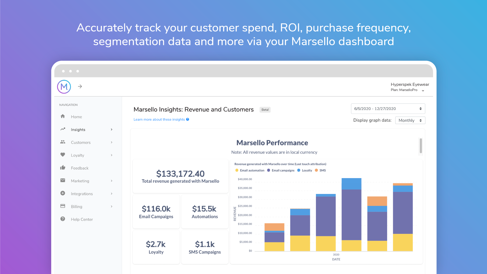
Task: Click the help icon beside Learn more link
Action: 187,119
